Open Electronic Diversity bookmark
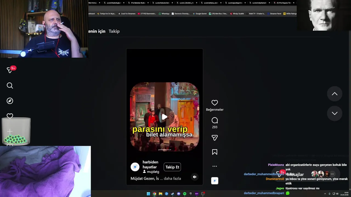This screenshot has height=197, width=351. [x=180, y=14]
